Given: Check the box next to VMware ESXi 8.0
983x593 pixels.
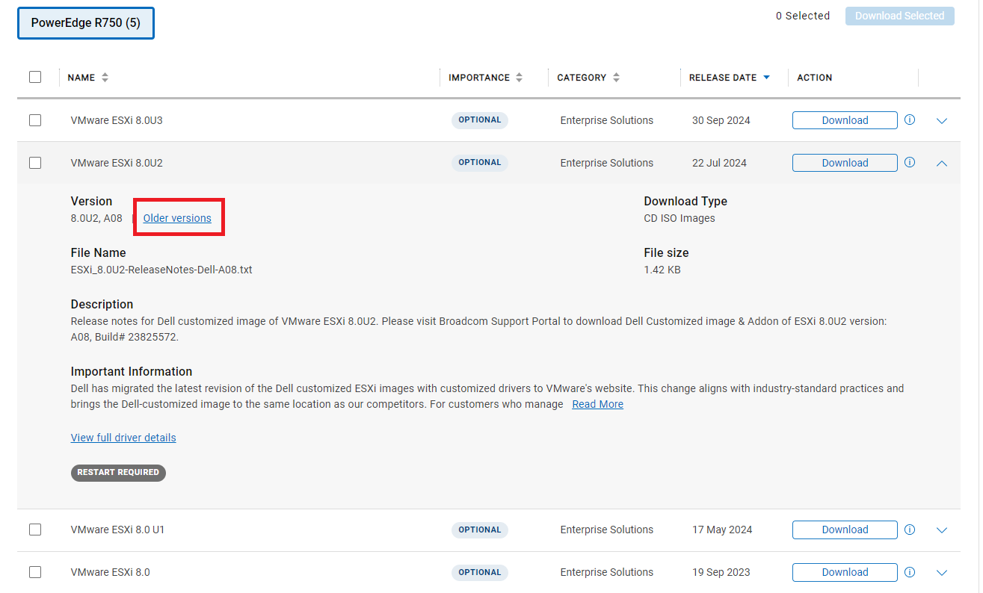Looking at the screenshot, I should tap(35, 572).
